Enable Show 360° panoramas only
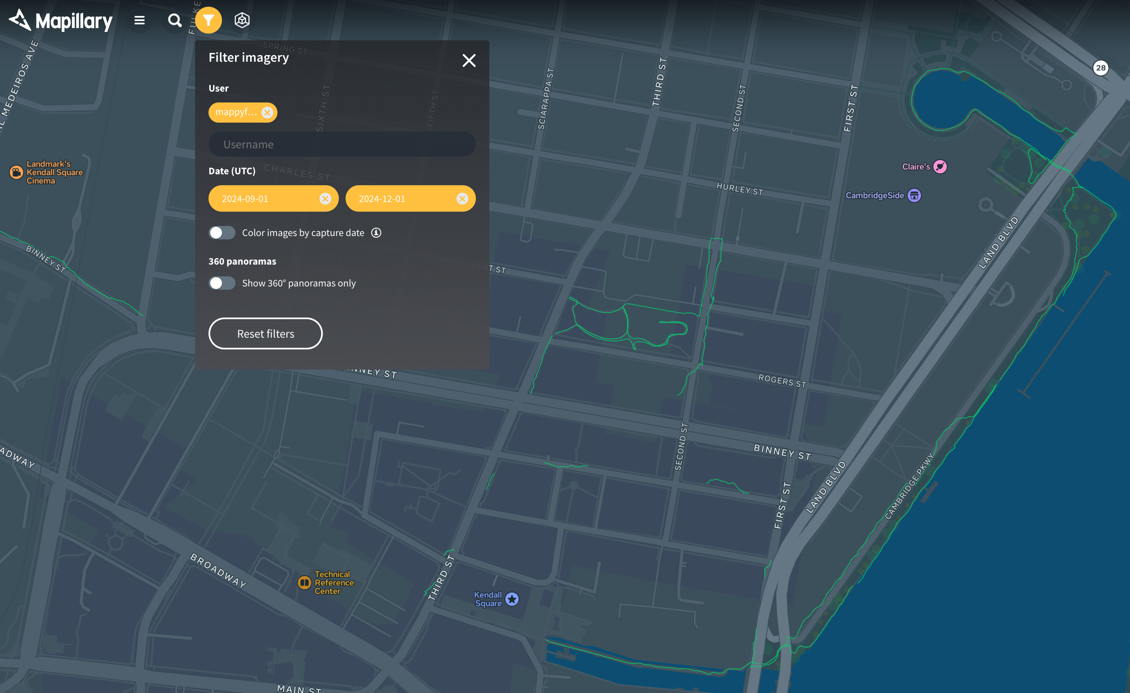 (222, 283)
